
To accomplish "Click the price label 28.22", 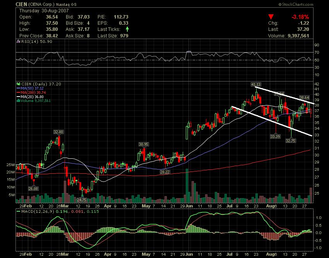I will point(165,172).
